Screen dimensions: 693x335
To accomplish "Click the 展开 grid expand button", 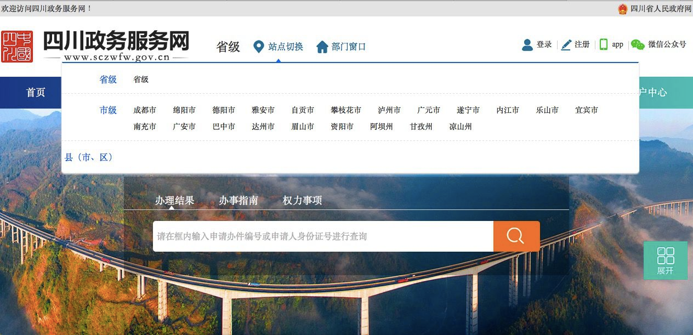I will (x=666, y=260).
